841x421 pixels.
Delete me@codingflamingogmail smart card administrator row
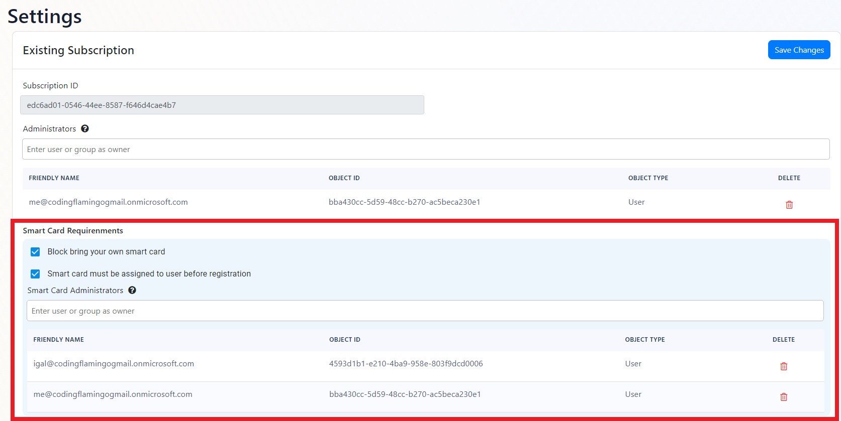[784, 397]
